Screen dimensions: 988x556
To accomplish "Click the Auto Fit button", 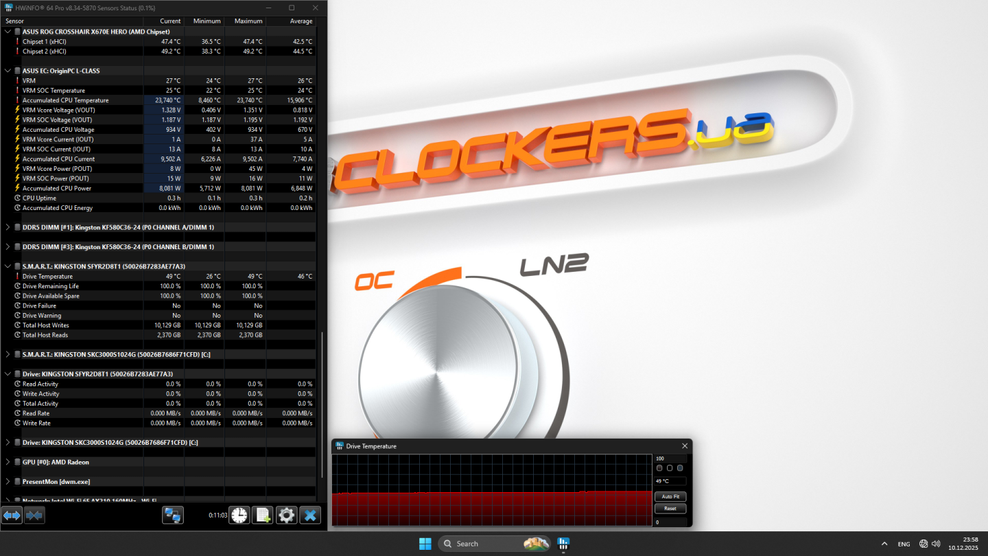I will coord(670,496).
